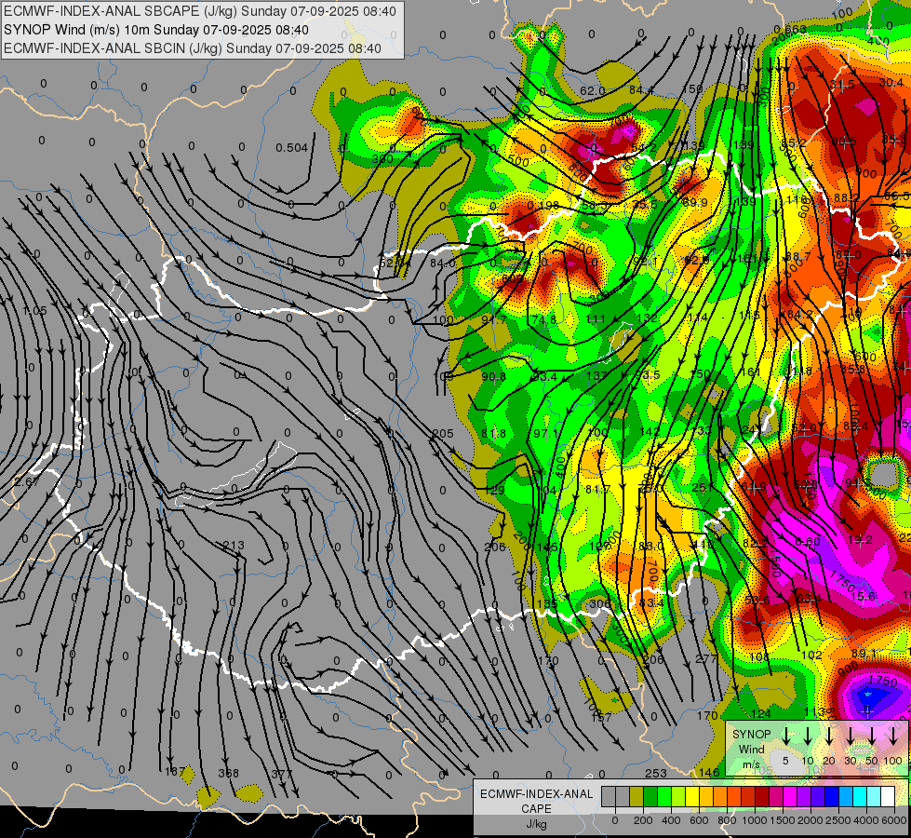Click the 19.2 value in magenta area

point(860,540)
